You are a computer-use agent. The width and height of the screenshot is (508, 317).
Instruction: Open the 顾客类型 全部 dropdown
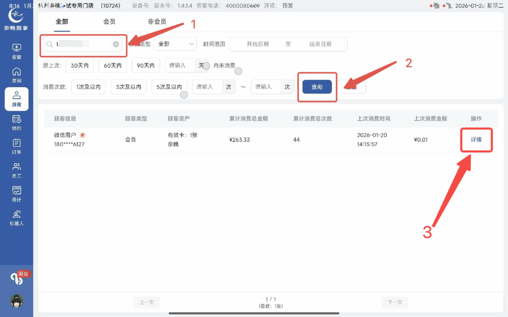click(x=175, y=44)
